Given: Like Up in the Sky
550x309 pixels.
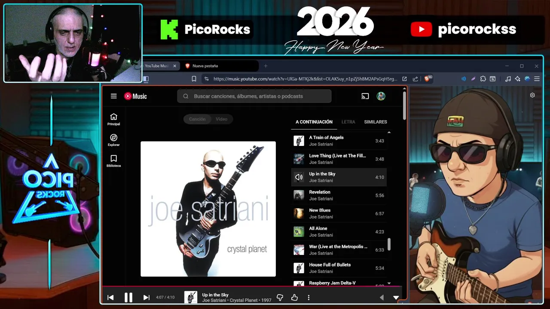Looking at the screenshot, I should click(294, 297).
